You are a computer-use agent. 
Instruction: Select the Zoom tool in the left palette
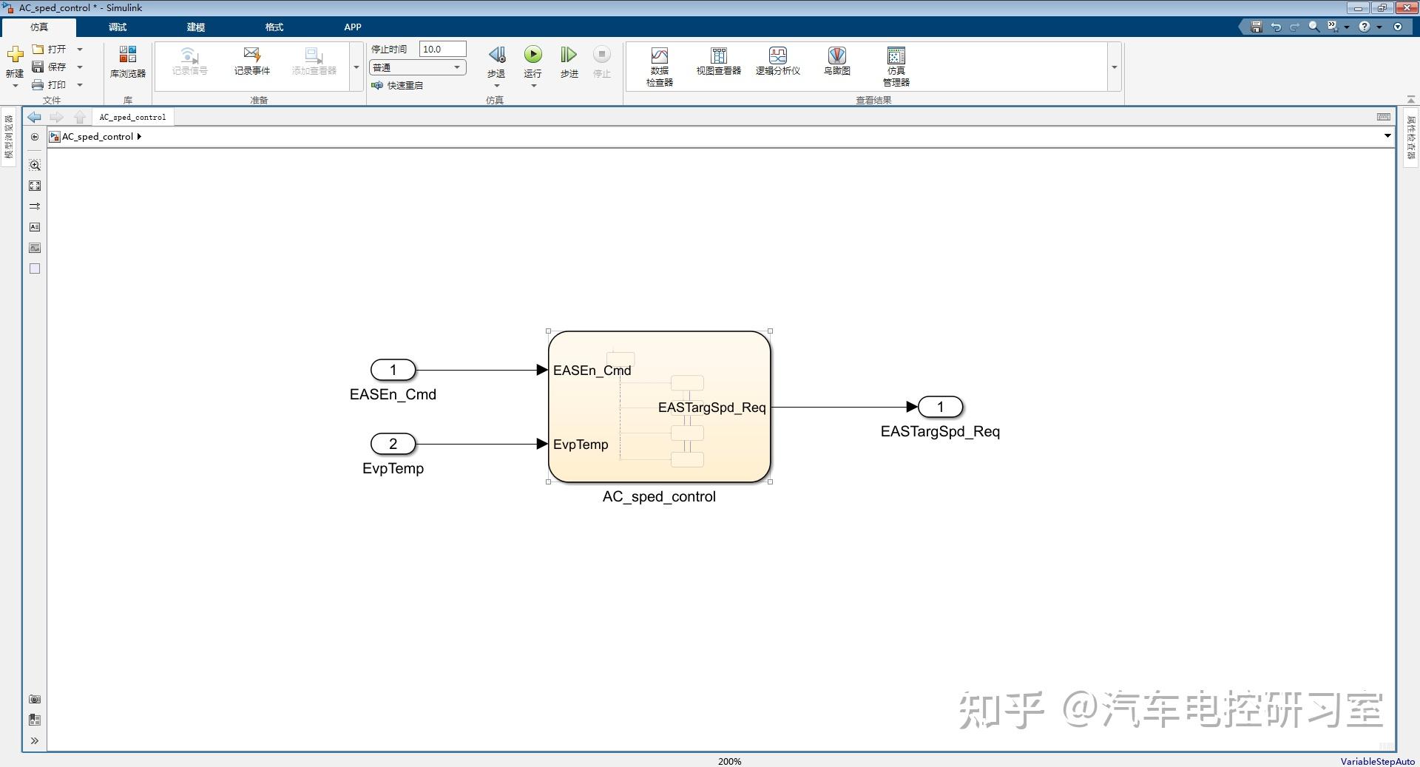pos(34,165)
